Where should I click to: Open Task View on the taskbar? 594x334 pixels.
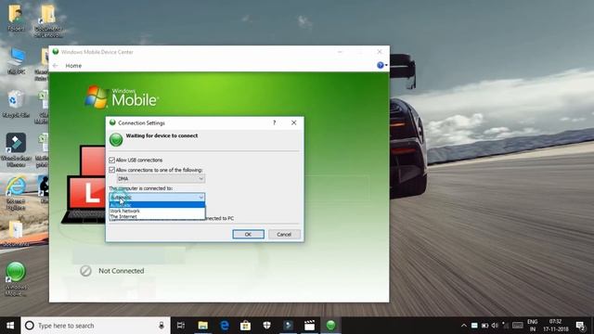(x=181, y=326)
